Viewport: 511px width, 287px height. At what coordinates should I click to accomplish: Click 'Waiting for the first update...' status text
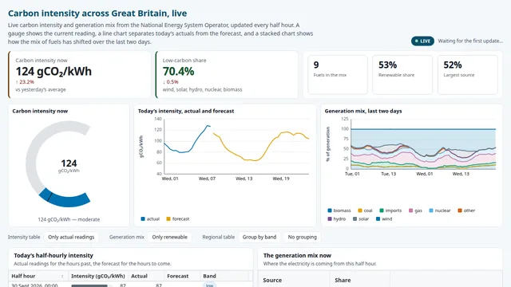tap(470, 41)
